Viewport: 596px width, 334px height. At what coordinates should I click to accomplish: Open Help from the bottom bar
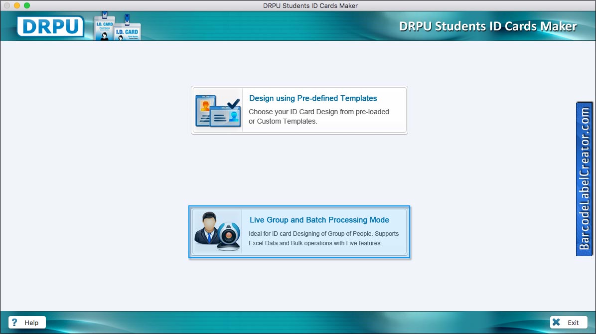(x=27, y=323)
